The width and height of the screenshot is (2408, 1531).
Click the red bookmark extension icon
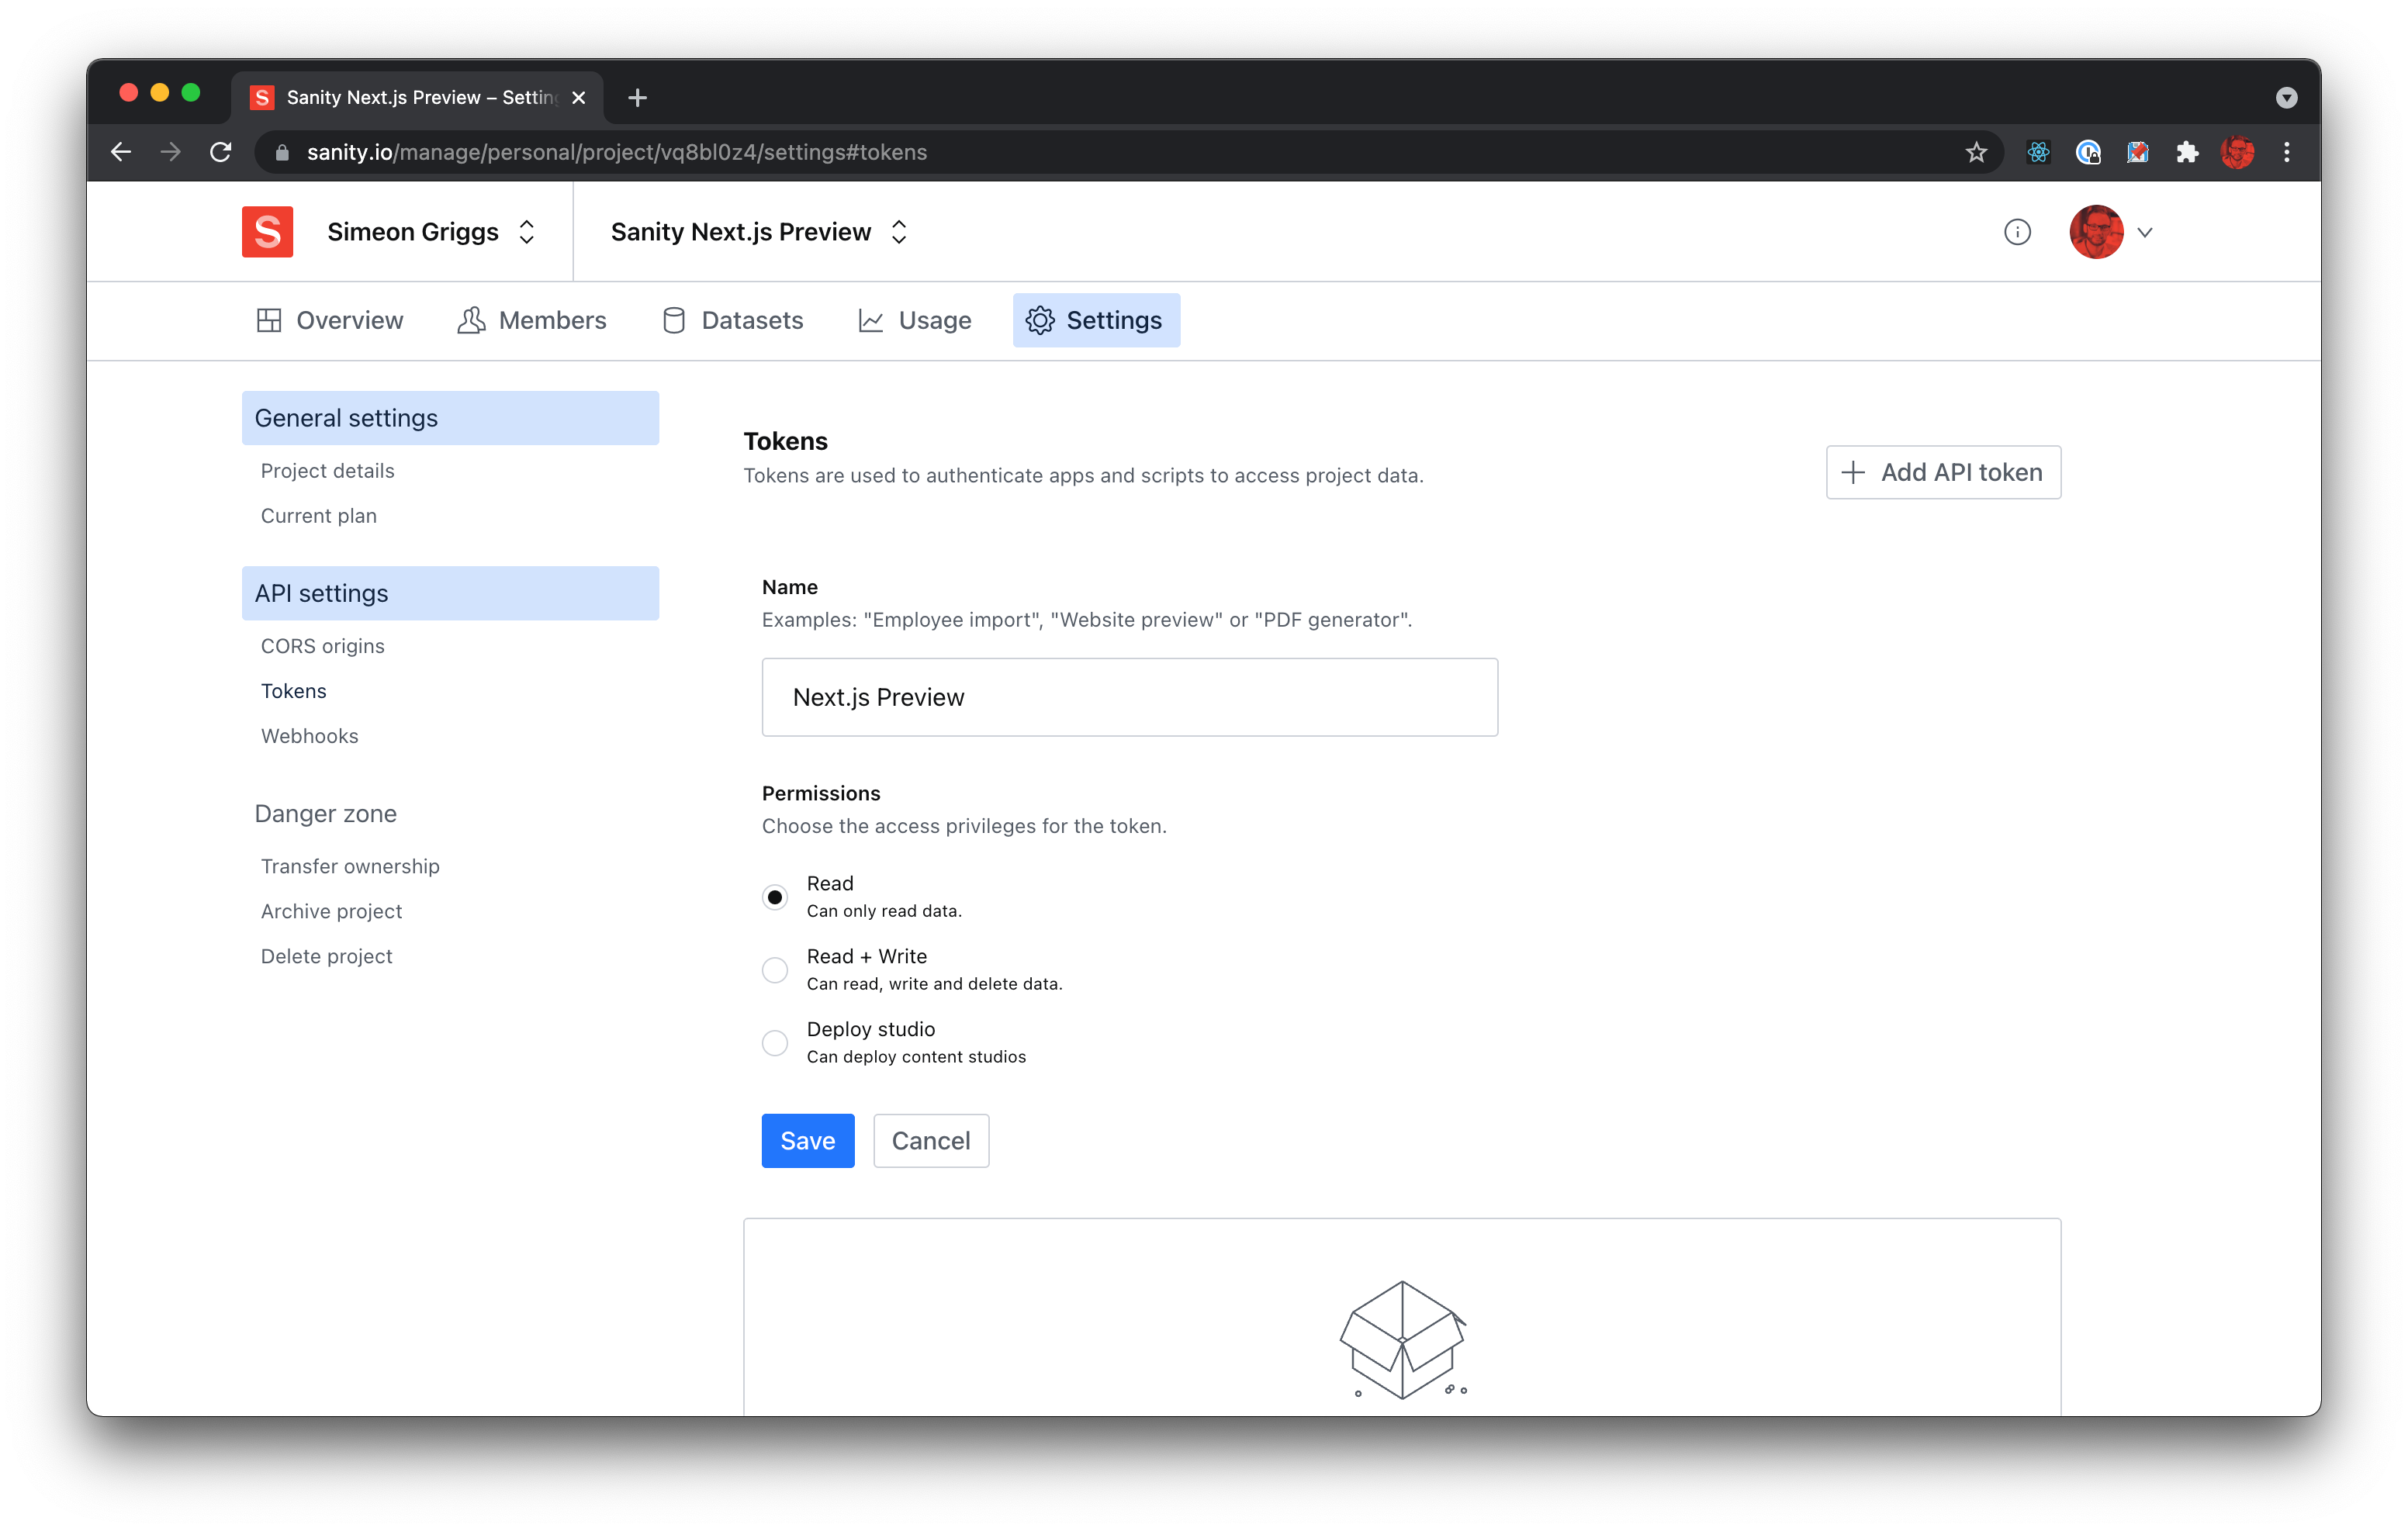2137,152
